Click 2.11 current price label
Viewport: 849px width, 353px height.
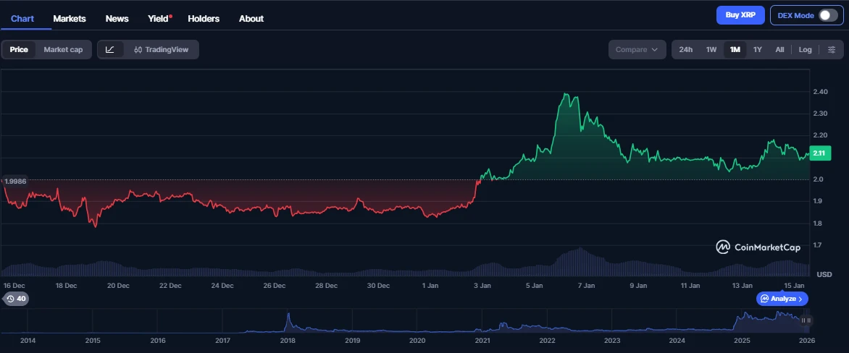point(819,153)
